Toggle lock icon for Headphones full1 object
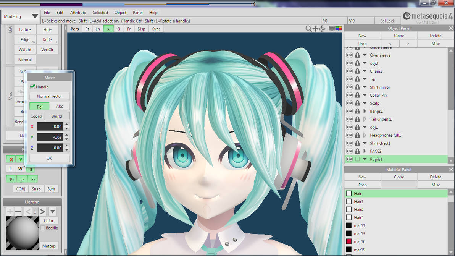Viewport: 455px width, 256px height. click(357, 135)
